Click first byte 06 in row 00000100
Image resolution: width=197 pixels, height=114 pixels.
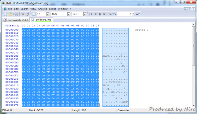click(23, 82)
